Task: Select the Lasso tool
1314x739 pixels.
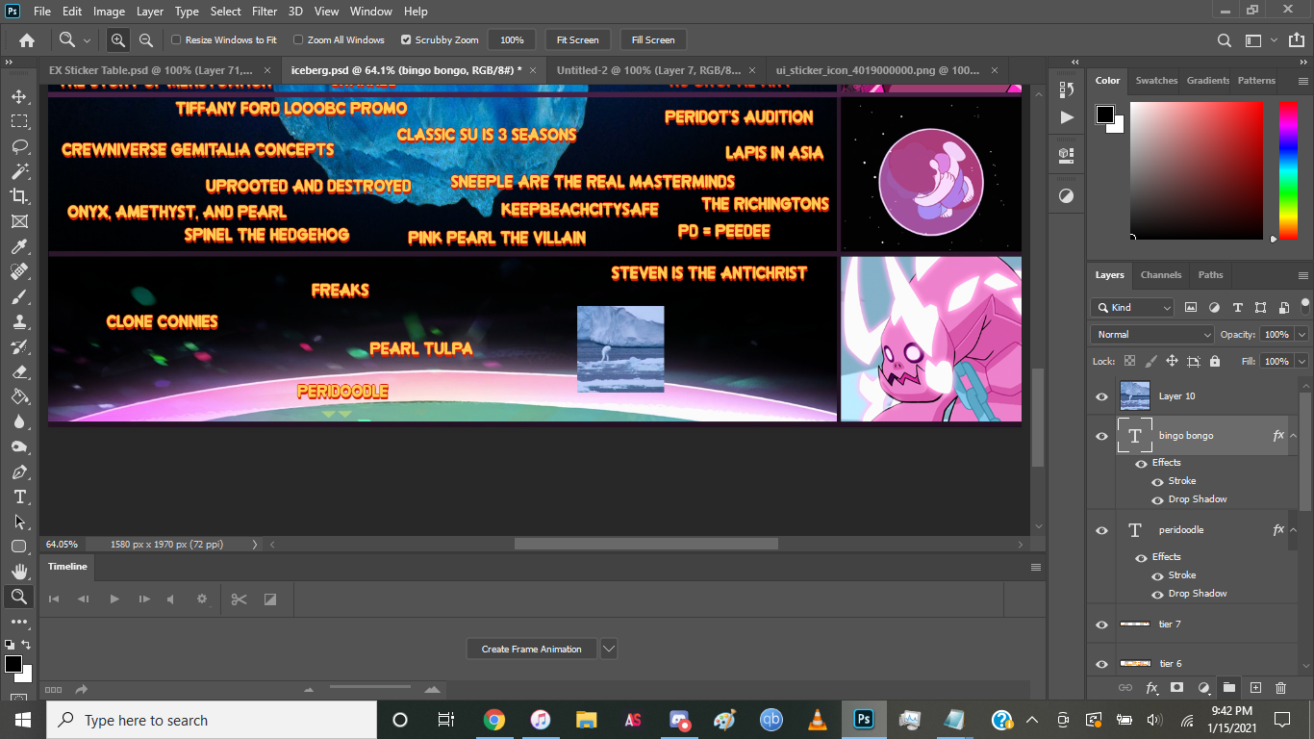Action: click(18, 146)
